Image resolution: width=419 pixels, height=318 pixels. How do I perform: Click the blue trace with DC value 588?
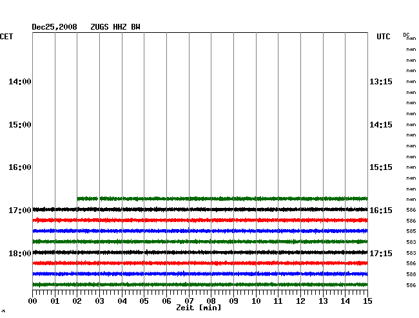tap(200, 274)
